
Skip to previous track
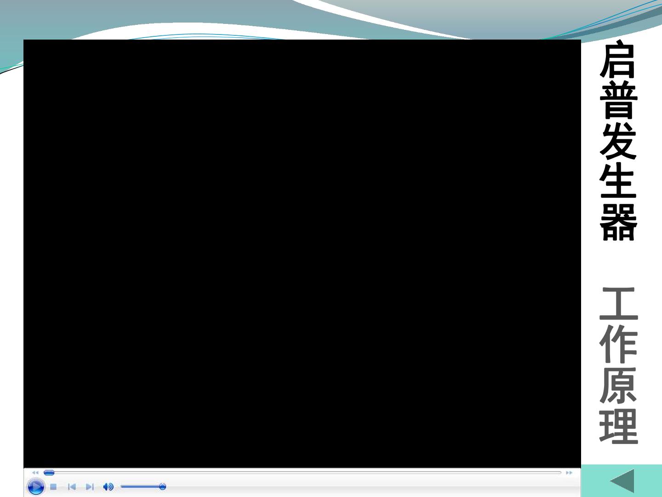pyautogui.click(x=72, y=486)
